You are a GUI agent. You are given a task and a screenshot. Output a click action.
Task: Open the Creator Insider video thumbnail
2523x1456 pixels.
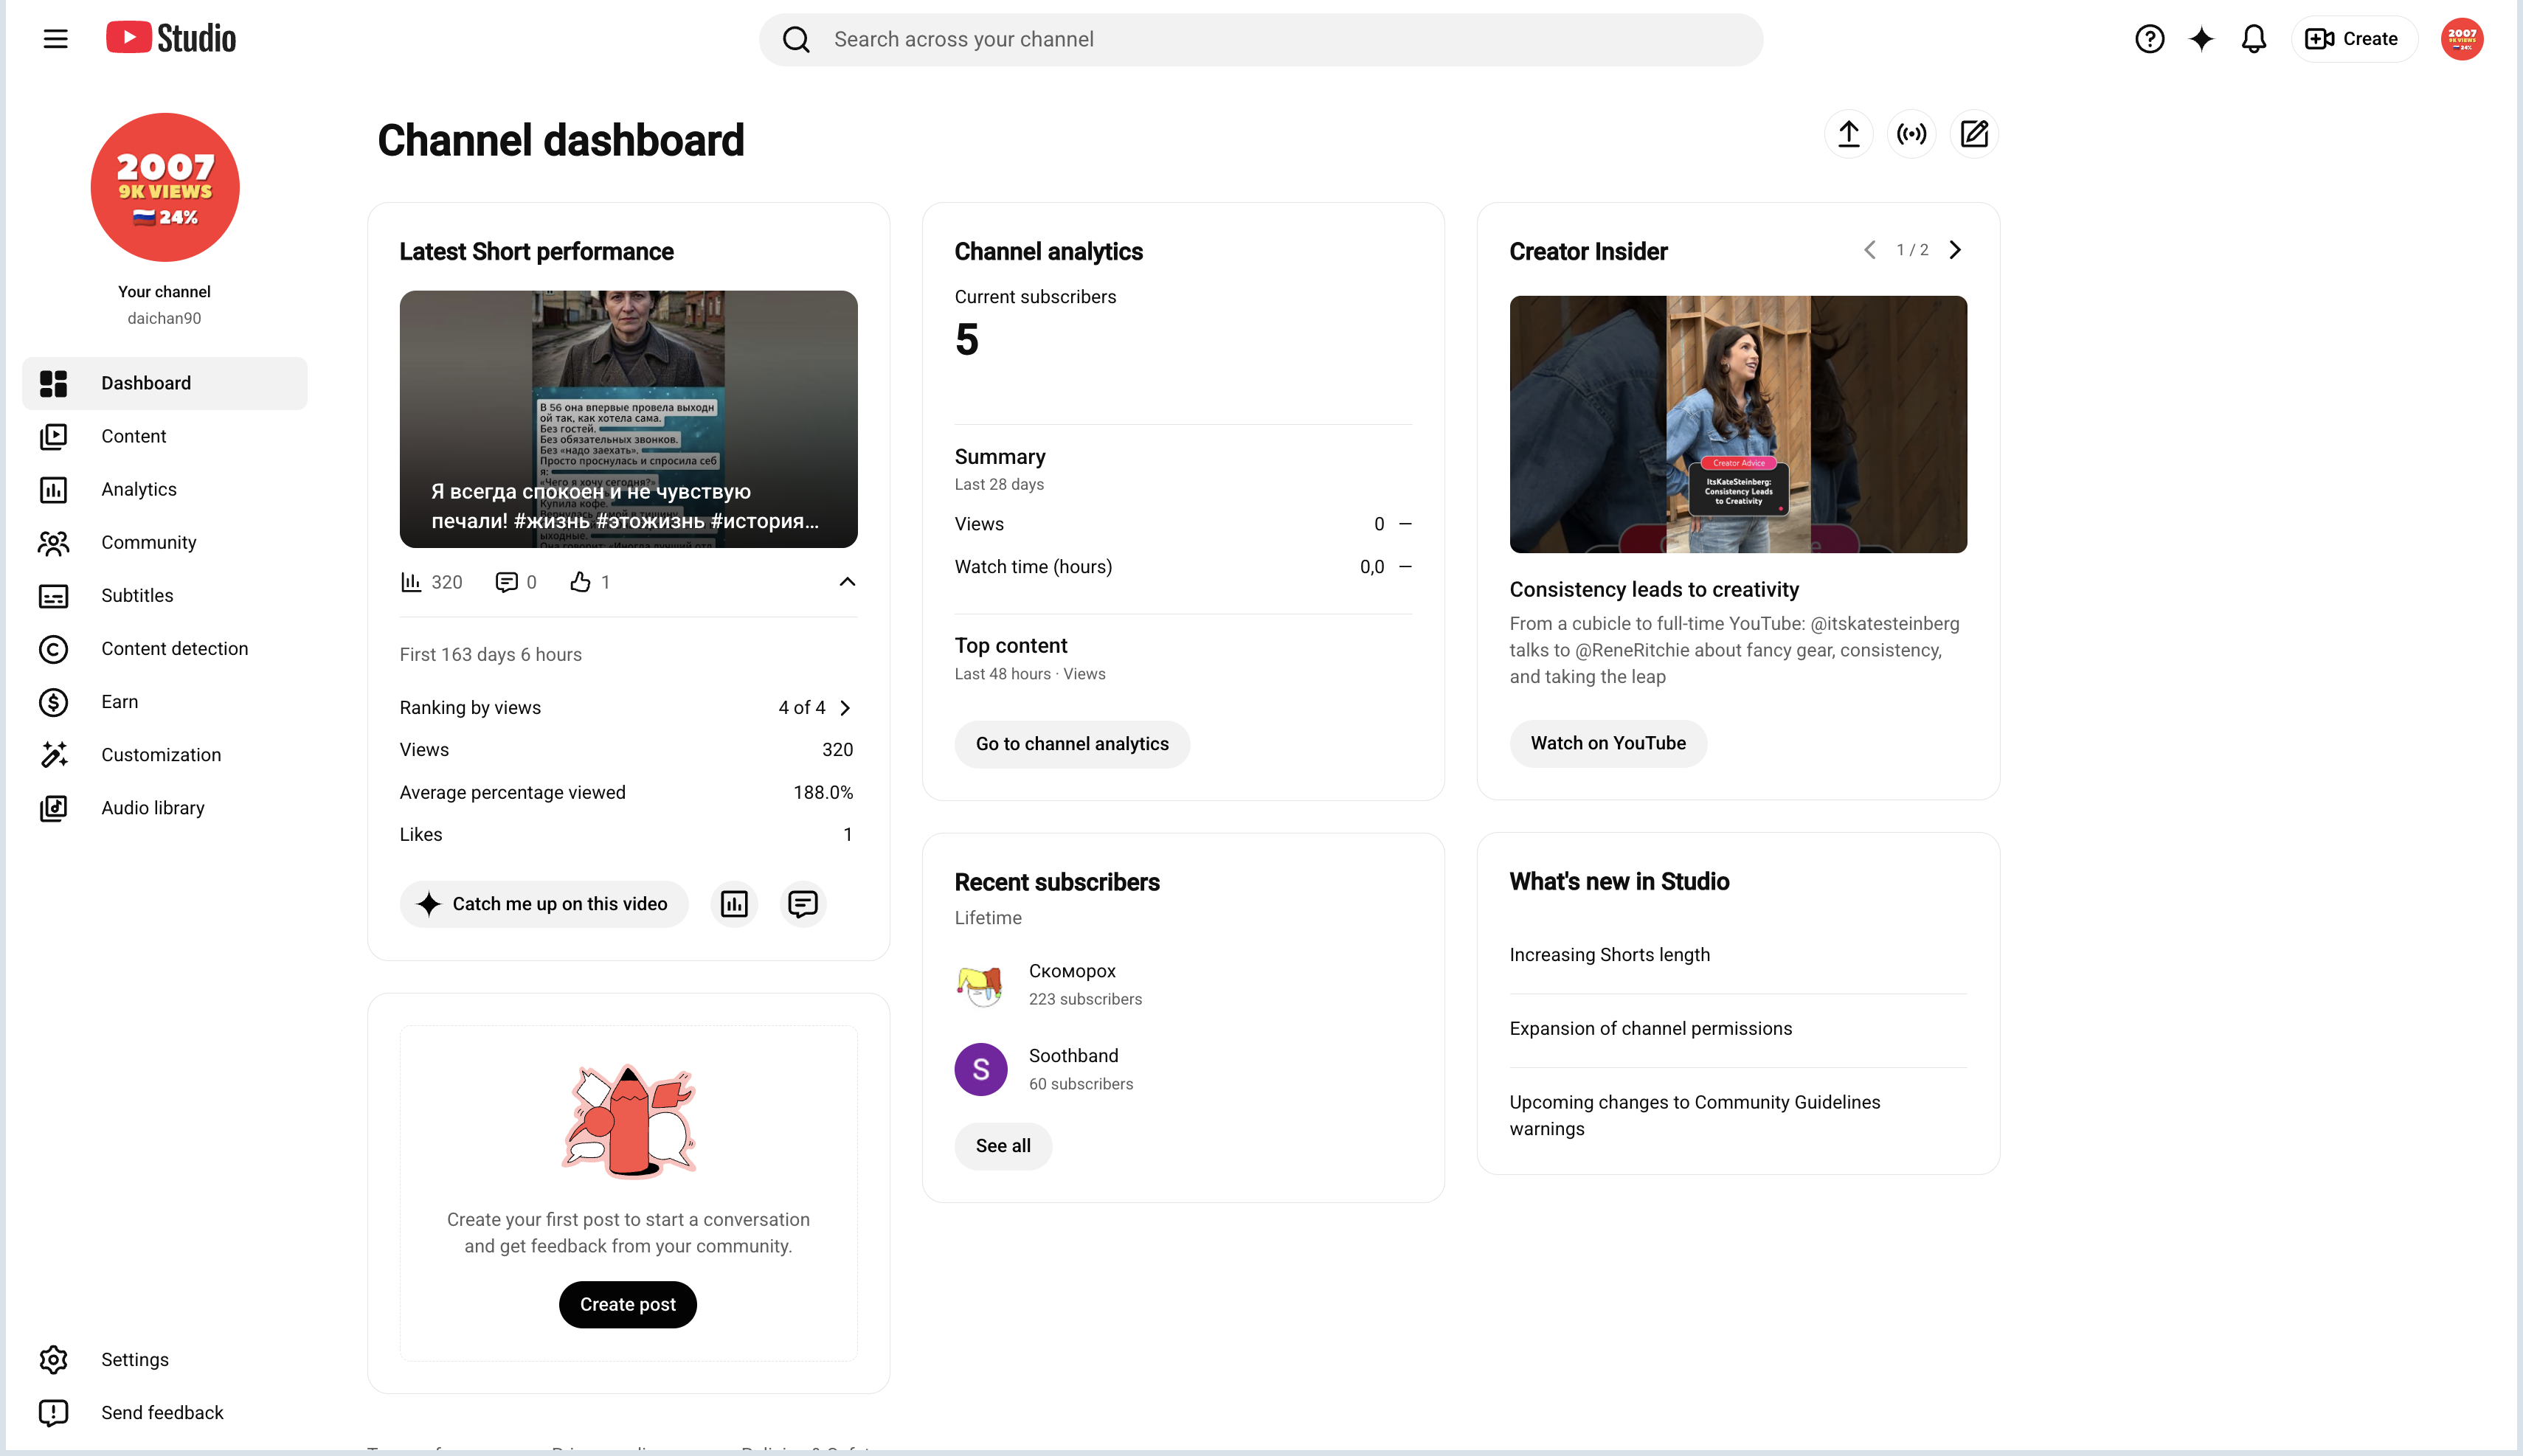(1738, 424)
